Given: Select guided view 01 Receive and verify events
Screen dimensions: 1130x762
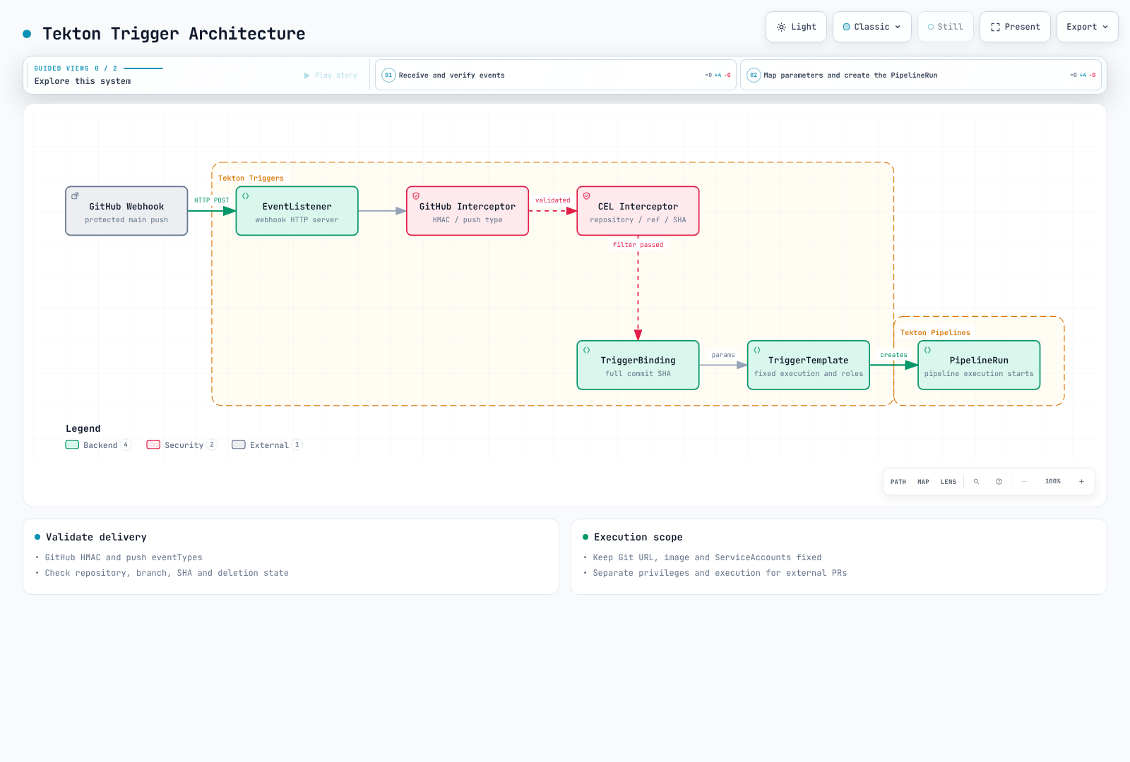Looking at the screenshot, I should pos(556,75).
